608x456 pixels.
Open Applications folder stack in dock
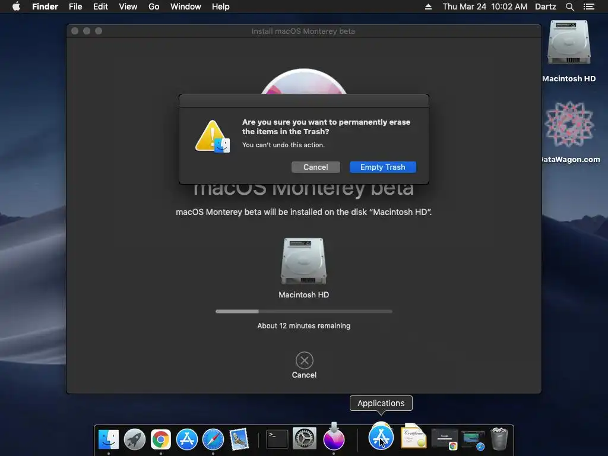[381, 437]
